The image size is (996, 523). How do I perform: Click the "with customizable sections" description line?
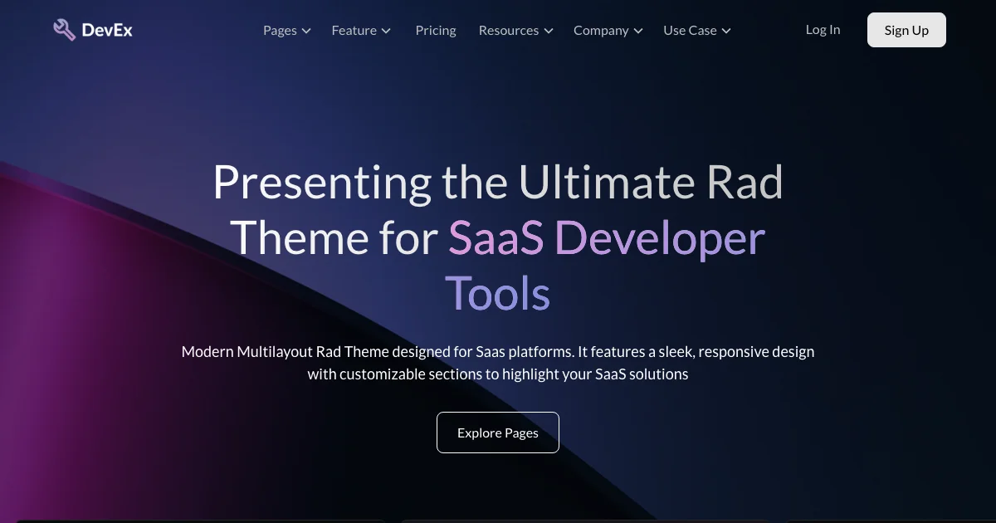point(498,374)
